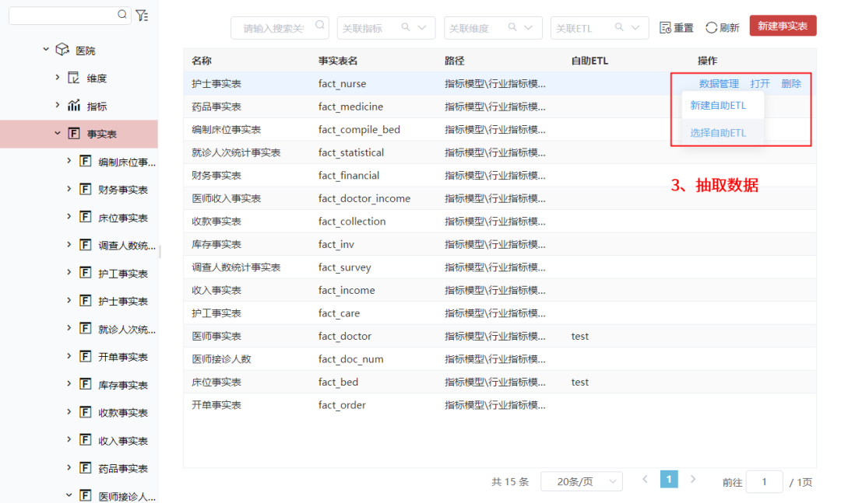Image resolution: width=841 pixels, height=503 pixels.
Task: Go to previous page arrow
Action: pyautogui.click(x=646, y=480)
